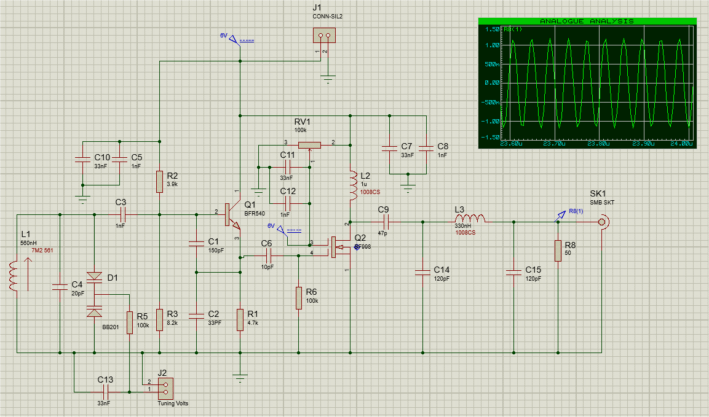
Task: Click the 'Tuning Volts' label
Action: click(x=173, y=403)
